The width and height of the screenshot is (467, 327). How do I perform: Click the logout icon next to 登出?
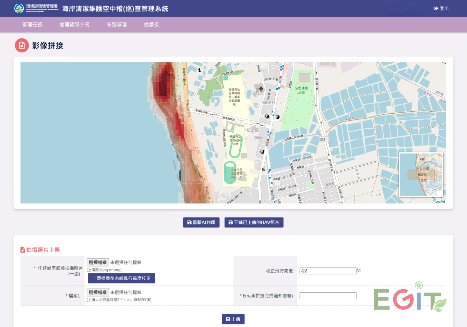(436, 8)
